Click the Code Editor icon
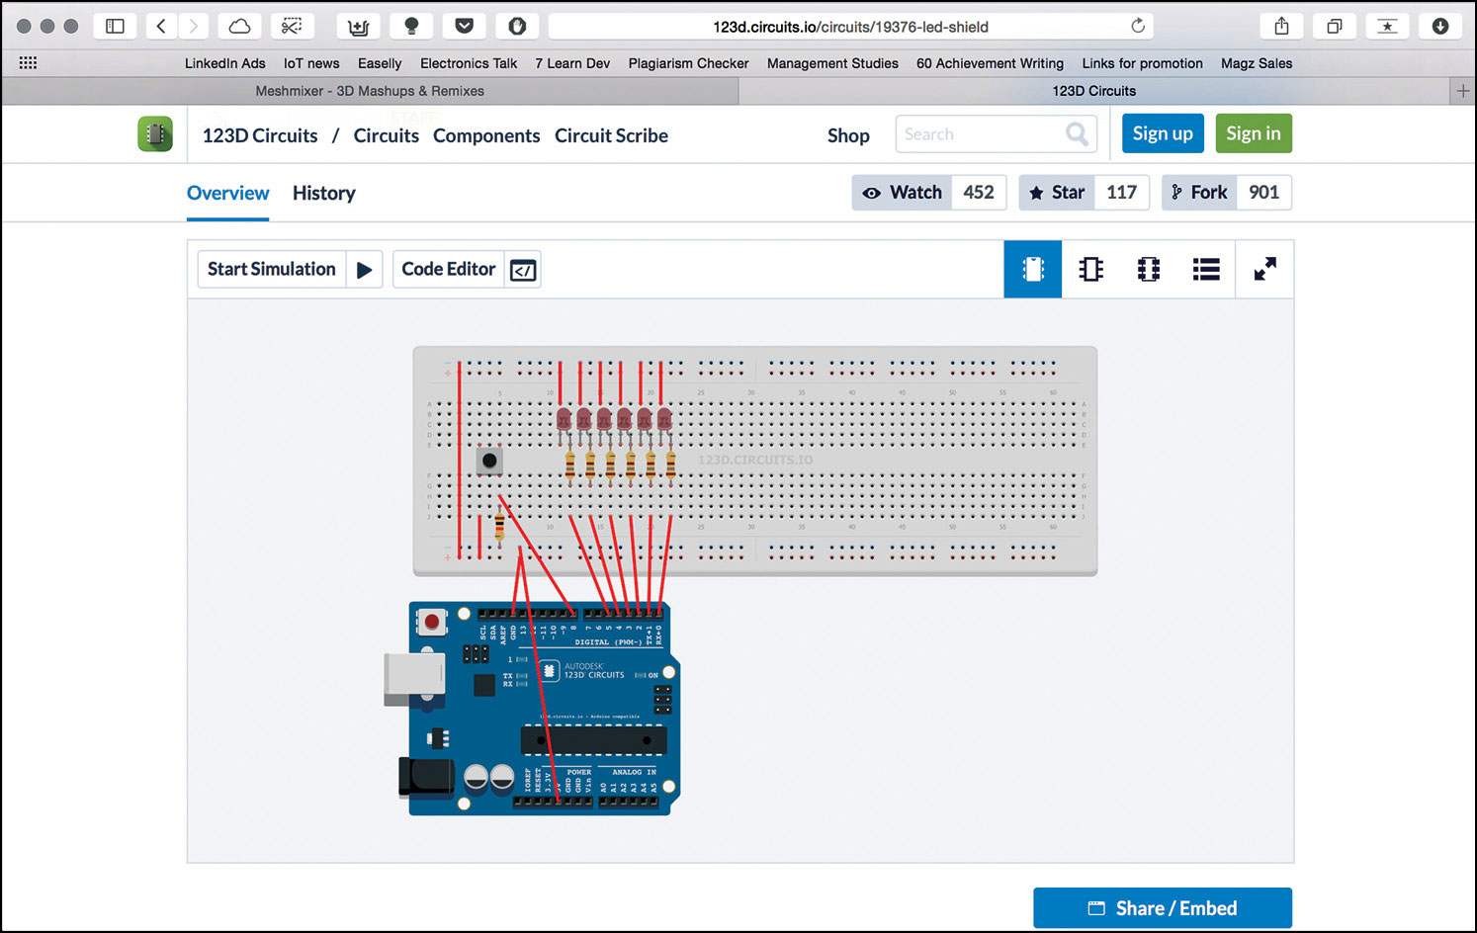1477x933 pixels. 523,270
